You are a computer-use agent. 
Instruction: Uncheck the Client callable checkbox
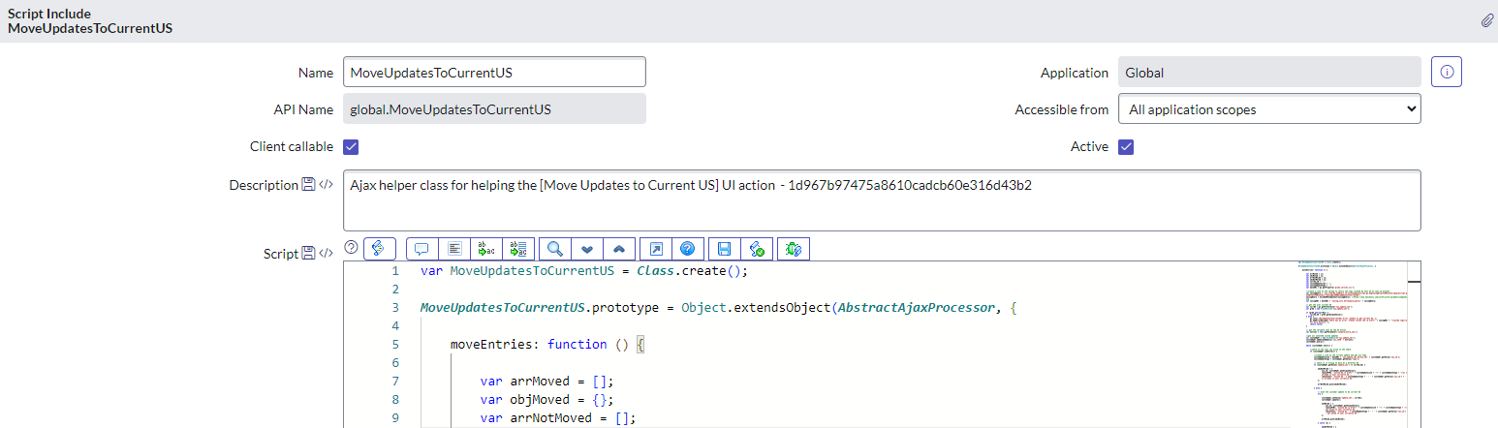click(352, 147)
